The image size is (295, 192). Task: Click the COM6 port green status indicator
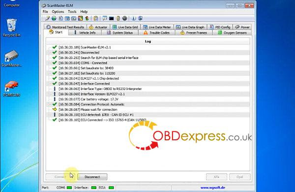[69, 188]
